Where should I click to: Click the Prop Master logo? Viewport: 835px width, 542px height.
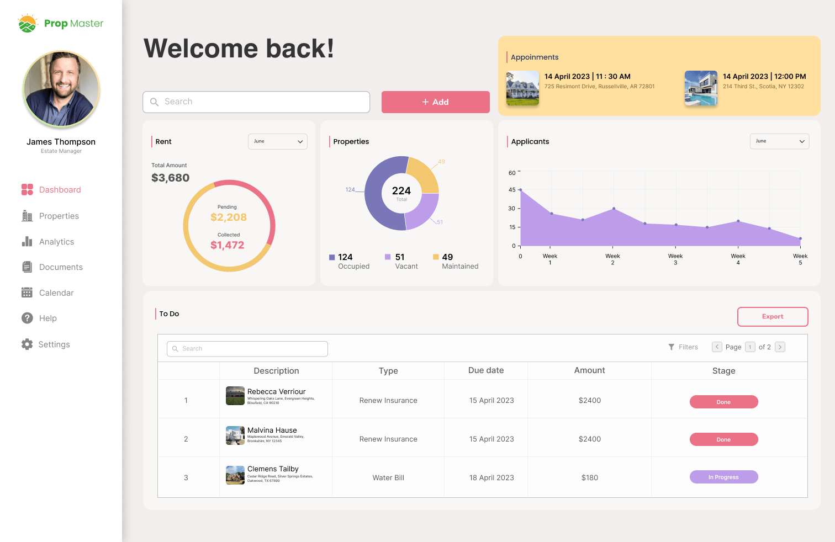60,23
